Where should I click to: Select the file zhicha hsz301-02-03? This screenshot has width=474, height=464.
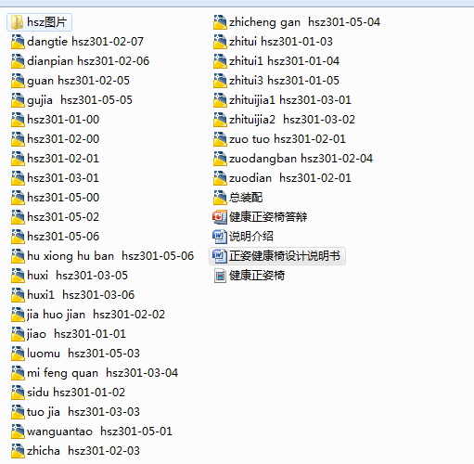pyautogui.click(x=75, y=451)
